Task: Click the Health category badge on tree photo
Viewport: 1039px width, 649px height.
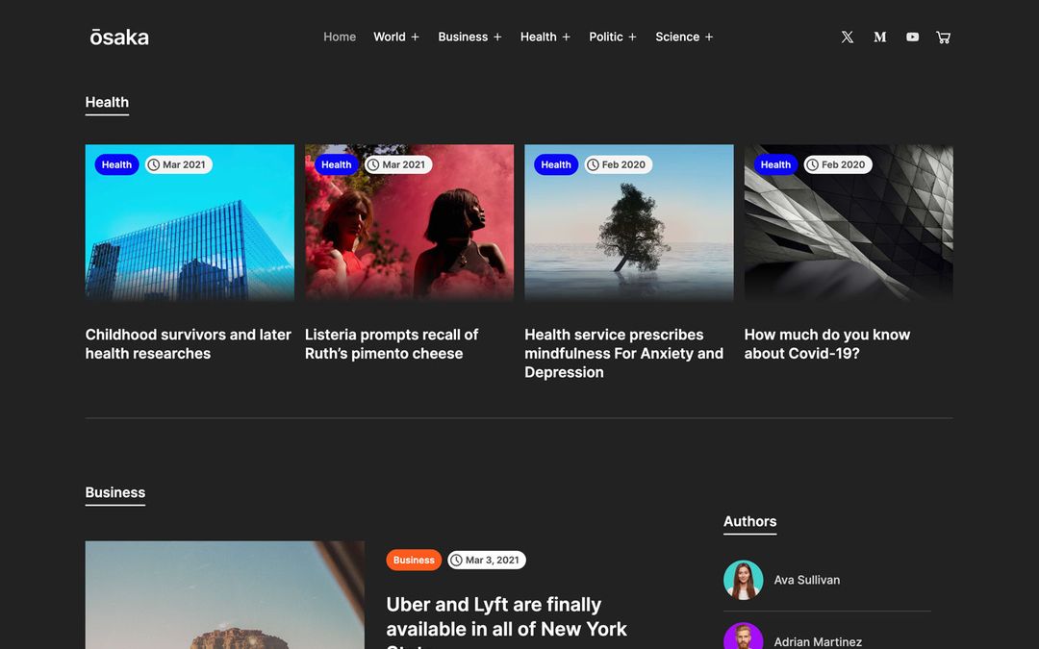Action: coord(555,164)
